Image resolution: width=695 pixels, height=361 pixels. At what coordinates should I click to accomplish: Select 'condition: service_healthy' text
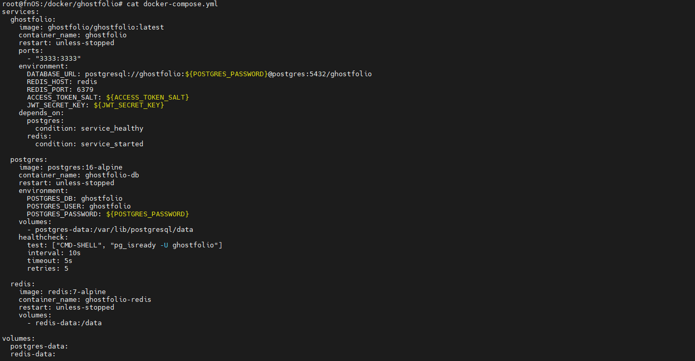(89, 129)
